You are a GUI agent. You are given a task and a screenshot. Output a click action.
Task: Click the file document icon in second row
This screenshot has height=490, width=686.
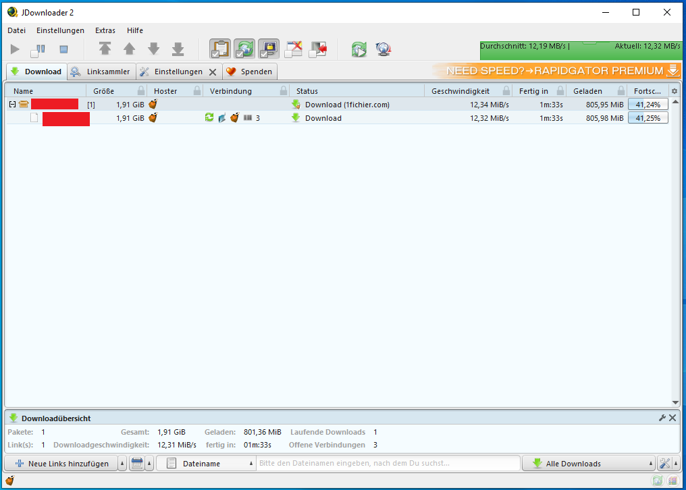point(34,117)
